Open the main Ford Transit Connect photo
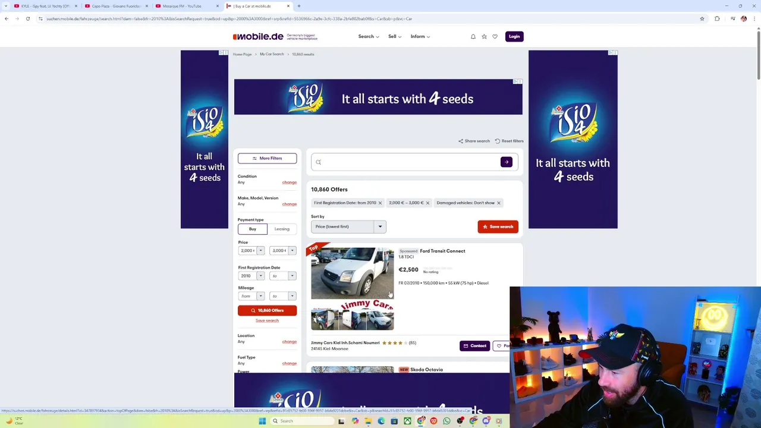This screenshot has height=428, width=761. (352, 272)
